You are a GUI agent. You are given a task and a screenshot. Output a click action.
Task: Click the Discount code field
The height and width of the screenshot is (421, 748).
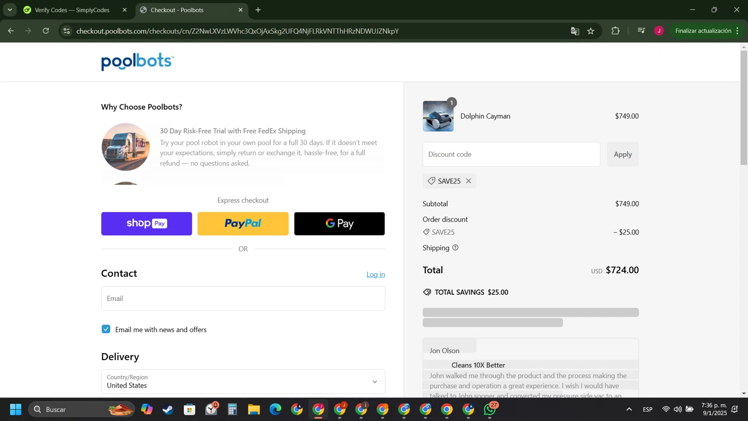point(511,154)
